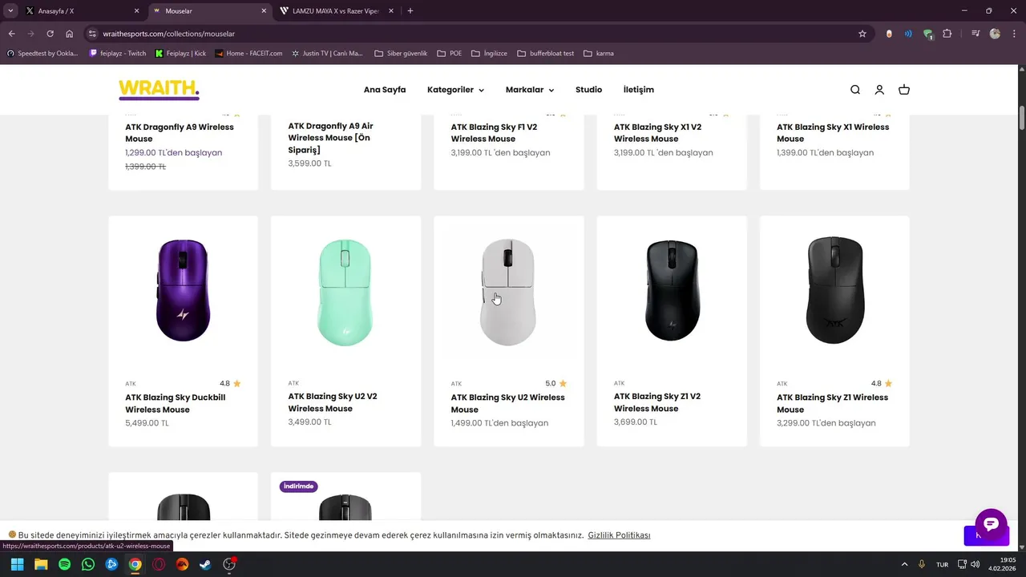Open the browser Extensions puzzle icon
This screenshot has height=577, width=1026.
pos(947,34)
